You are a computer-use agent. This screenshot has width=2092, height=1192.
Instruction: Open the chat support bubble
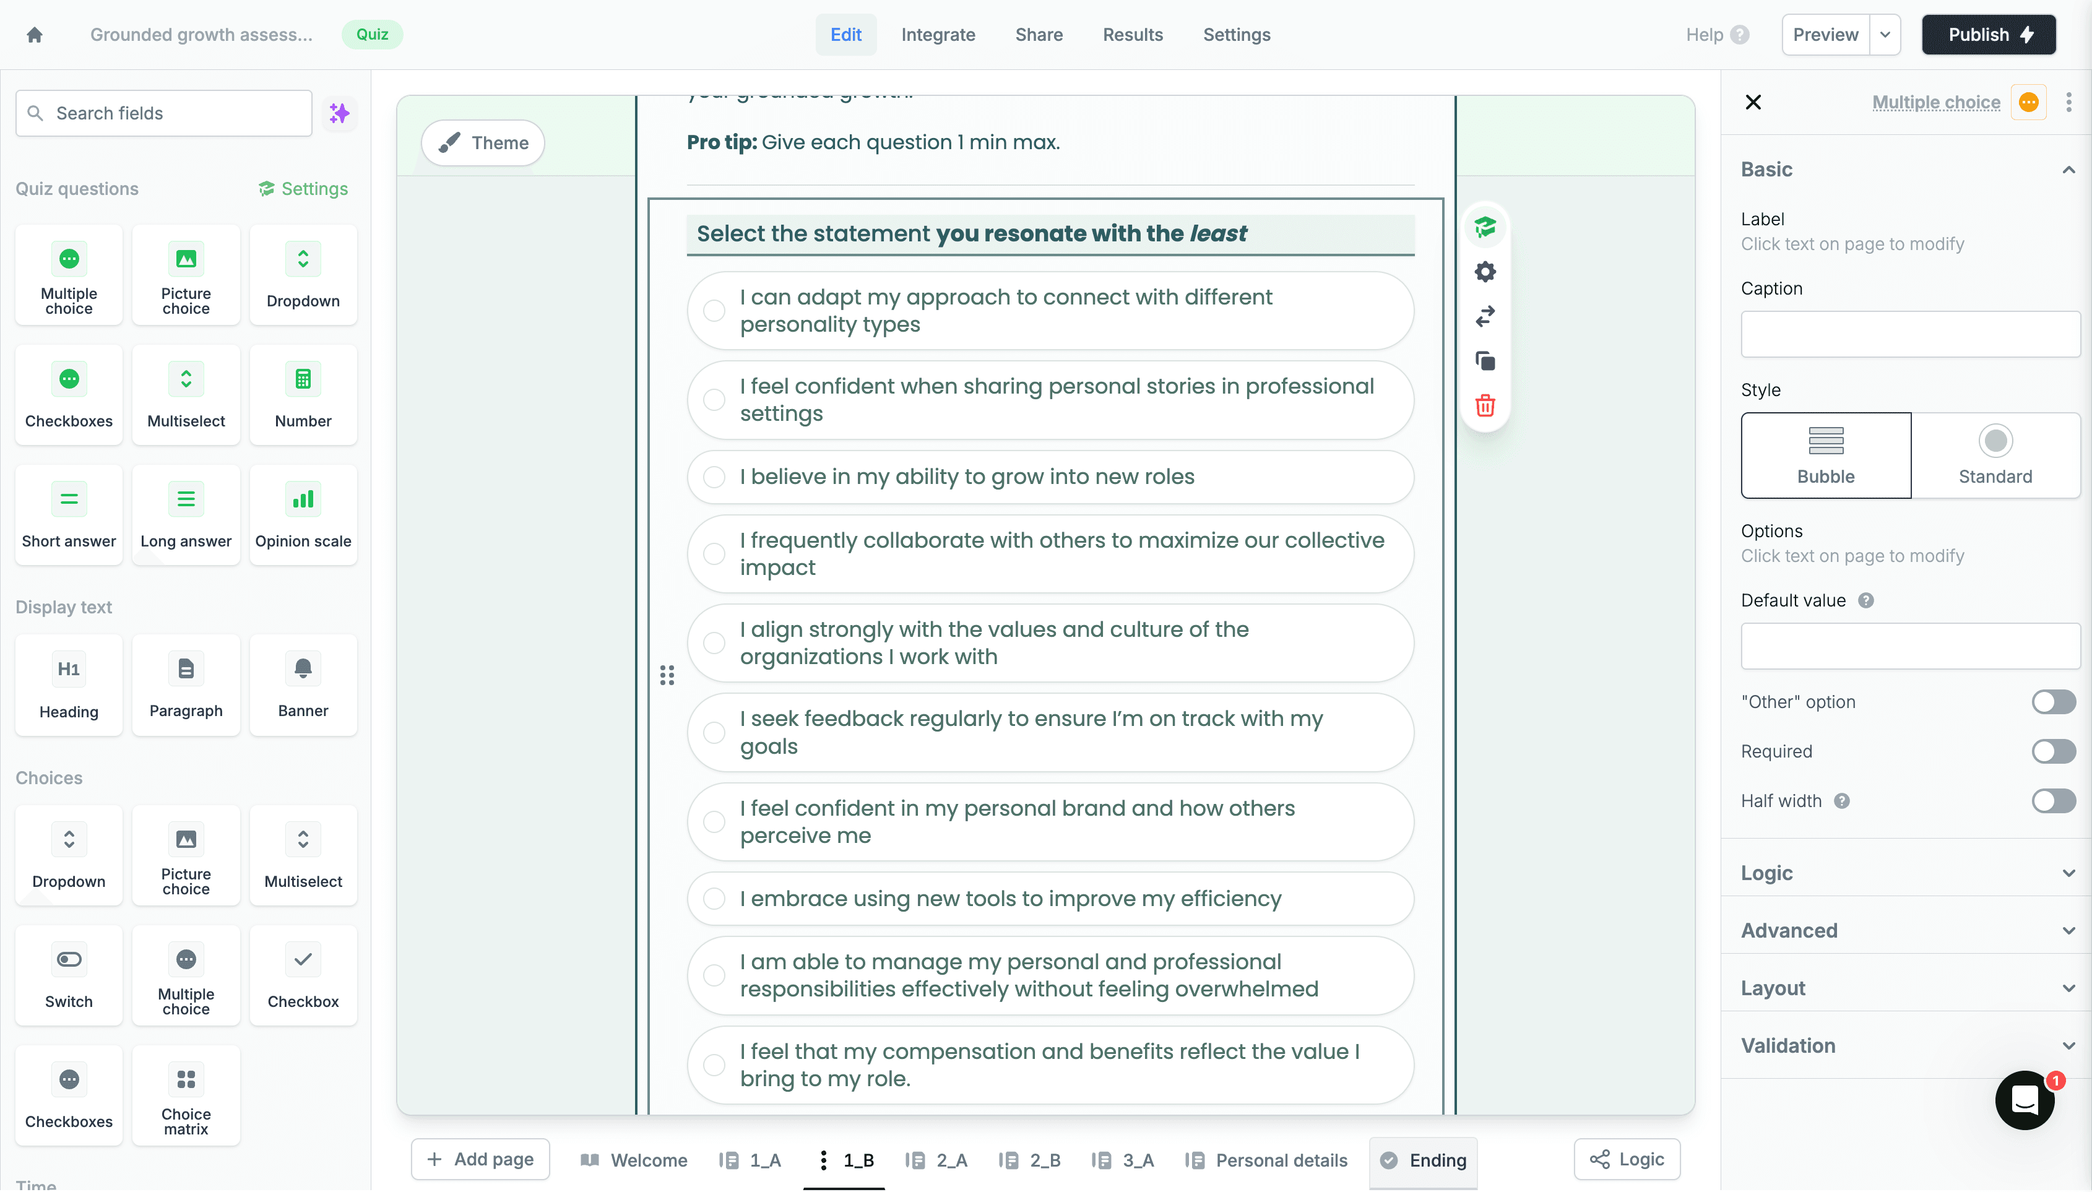pyautogui.click(x=2025, y=1100)
